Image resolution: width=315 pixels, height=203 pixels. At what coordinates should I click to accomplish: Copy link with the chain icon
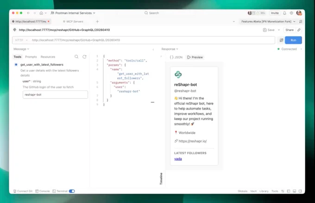(299, 30)
